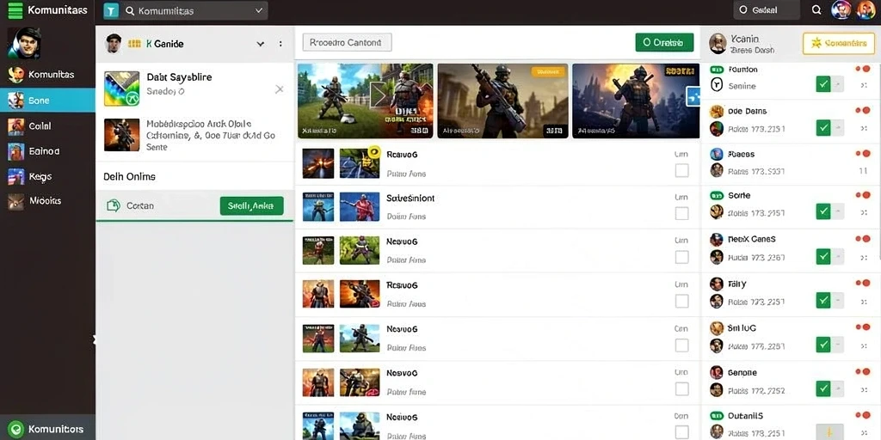Click the yellow Comentiirs button
Viewport: 881px width, 440px height.
pyautogui.click(x=839, y=43)
